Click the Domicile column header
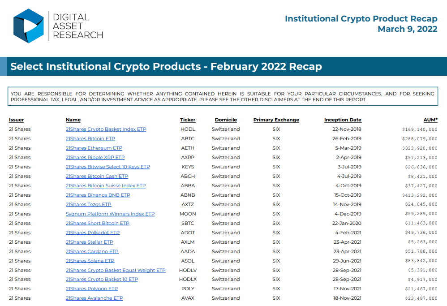The height and width of the screenshot is (306, 447). [x=226, y=120]
